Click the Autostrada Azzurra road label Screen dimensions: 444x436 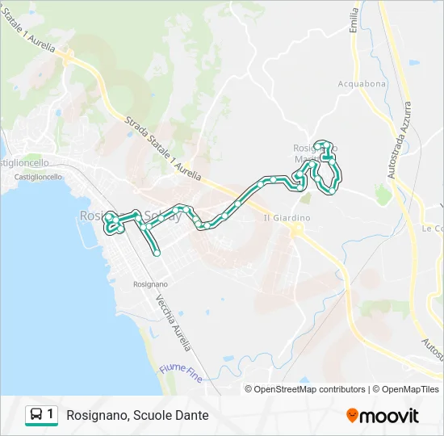pos(400,140)
